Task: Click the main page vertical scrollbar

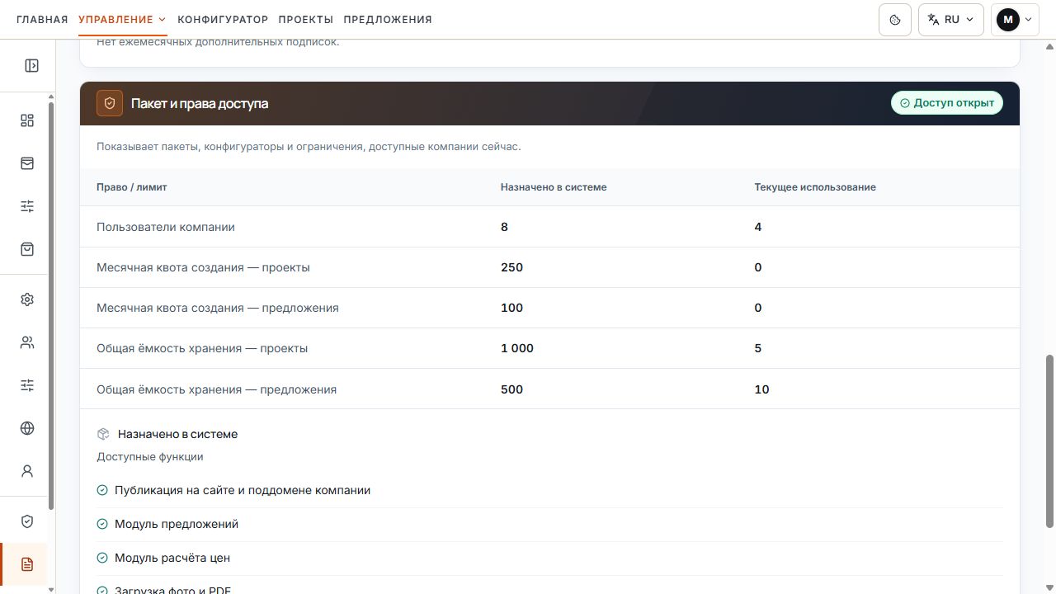Action: [x=1049, y=441]
